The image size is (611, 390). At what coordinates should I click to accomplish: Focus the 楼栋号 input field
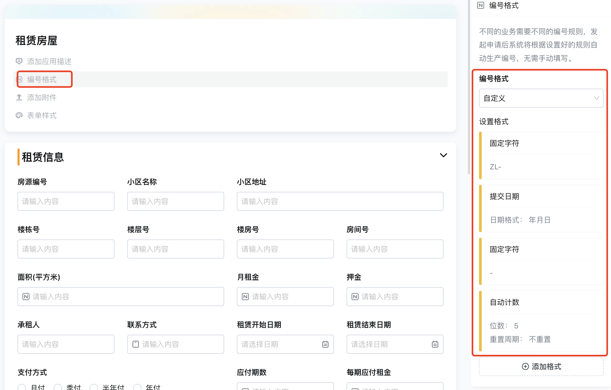pos(66,249)
